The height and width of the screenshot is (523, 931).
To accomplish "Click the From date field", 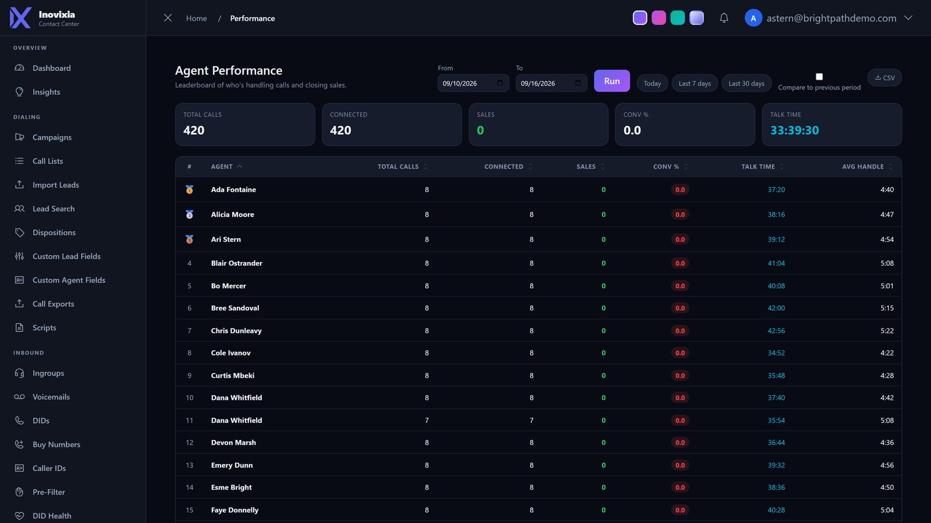I will point(473,83).
